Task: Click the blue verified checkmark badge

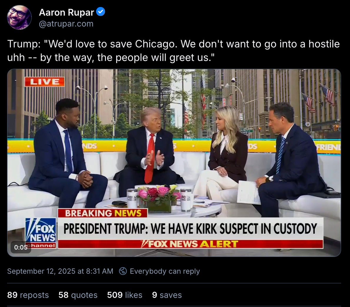Action: pyautogui.click(x=101, y=11)
